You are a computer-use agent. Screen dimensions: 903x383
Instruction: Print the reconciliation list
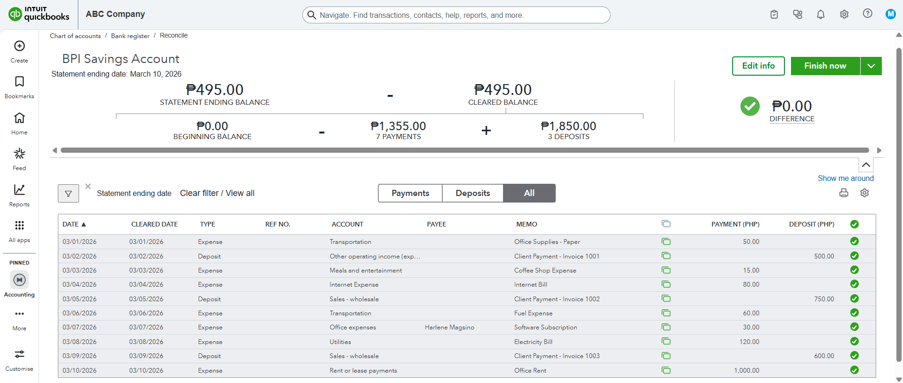click(x=844, y=193)
